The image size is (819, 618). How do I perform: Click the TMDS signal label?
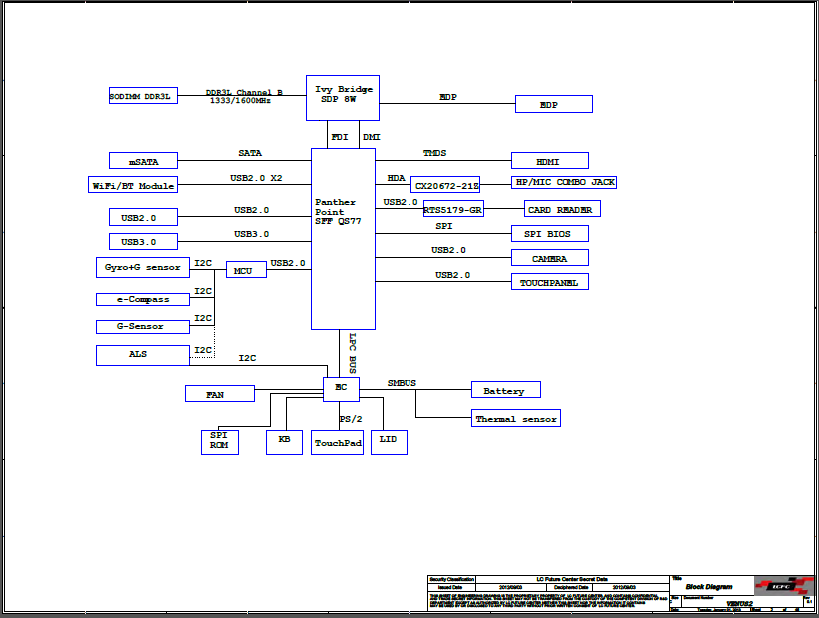[x=434, y=153]
